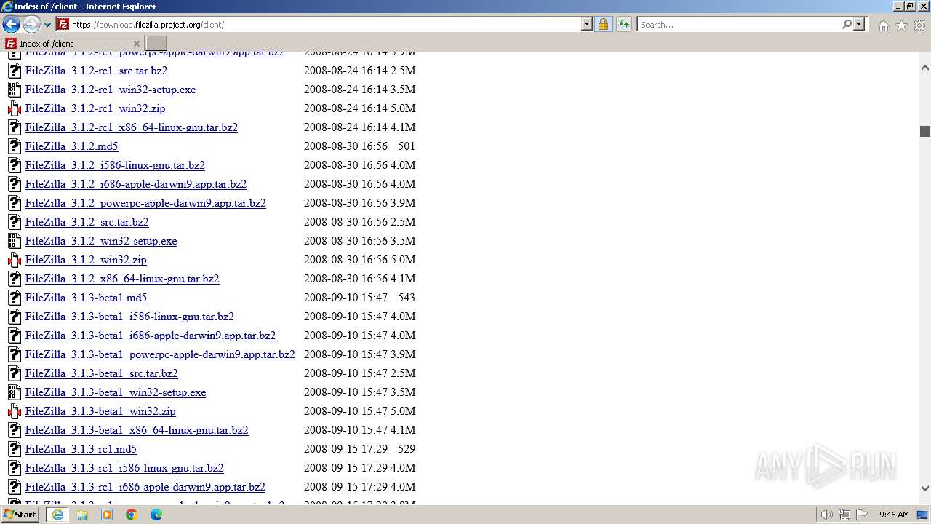Select the 'Index of /client' tab
Screen dimensions: 931x524
pyautogui.click(x=73, y=43)
